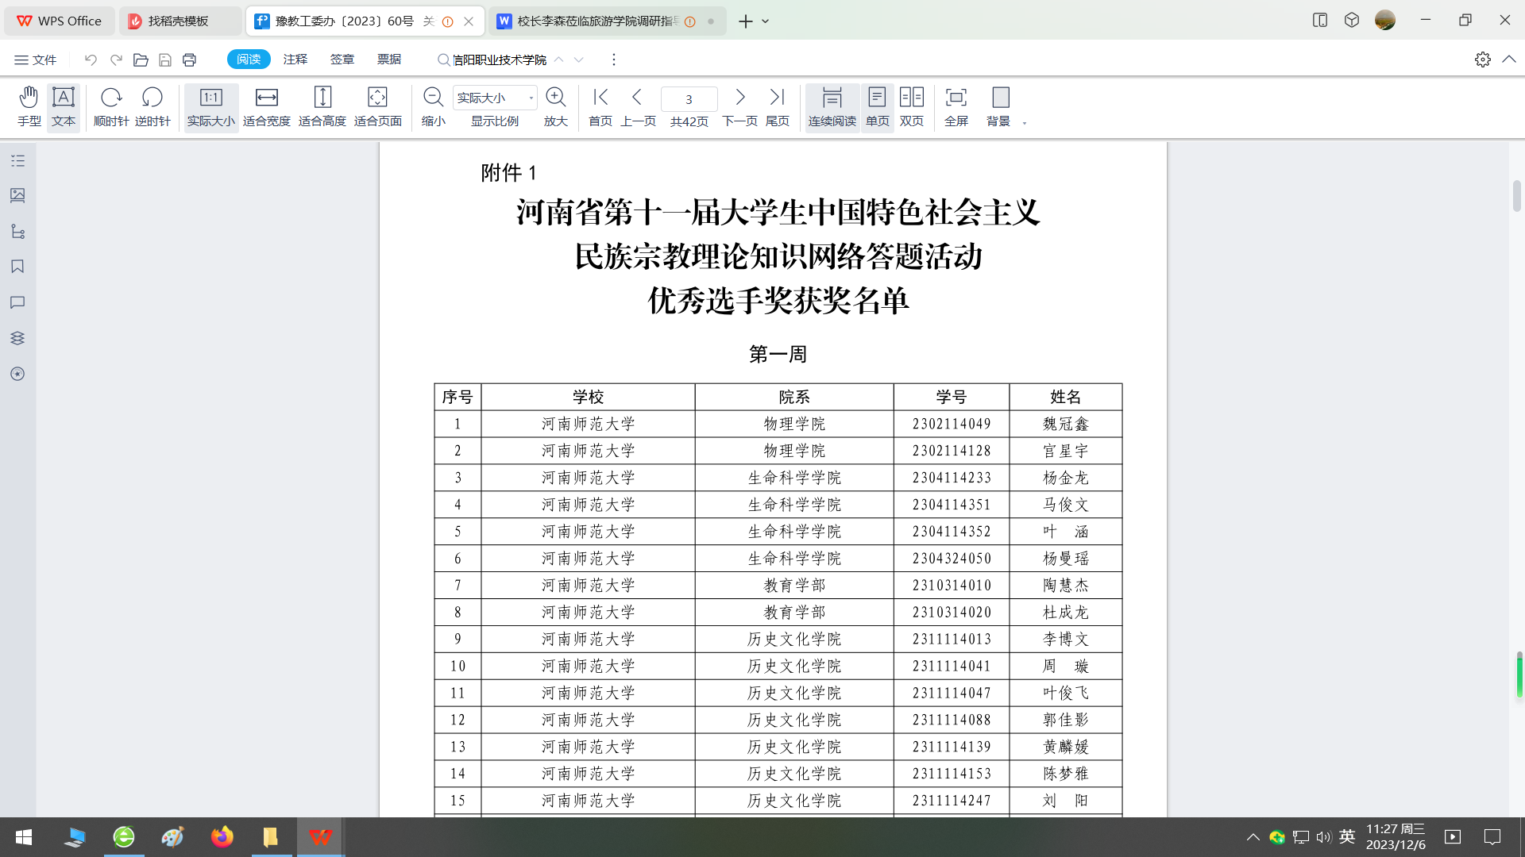1525x857 pixels.
Task: Open the zoom ratio dropdown
Action: click(531, 98)
